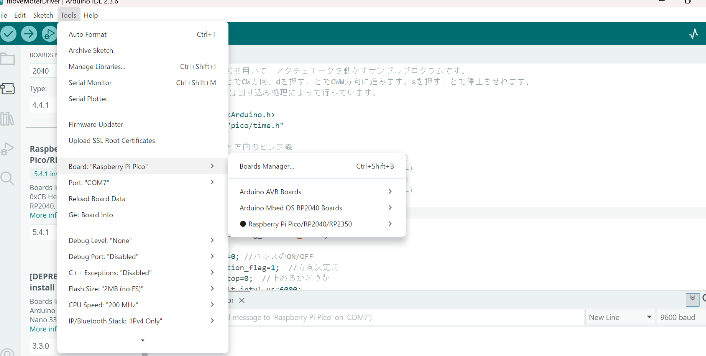Screen dimensions: 706x356
Task: Click Boards Manager... in the submenu
Action: (x=267, y=166)
